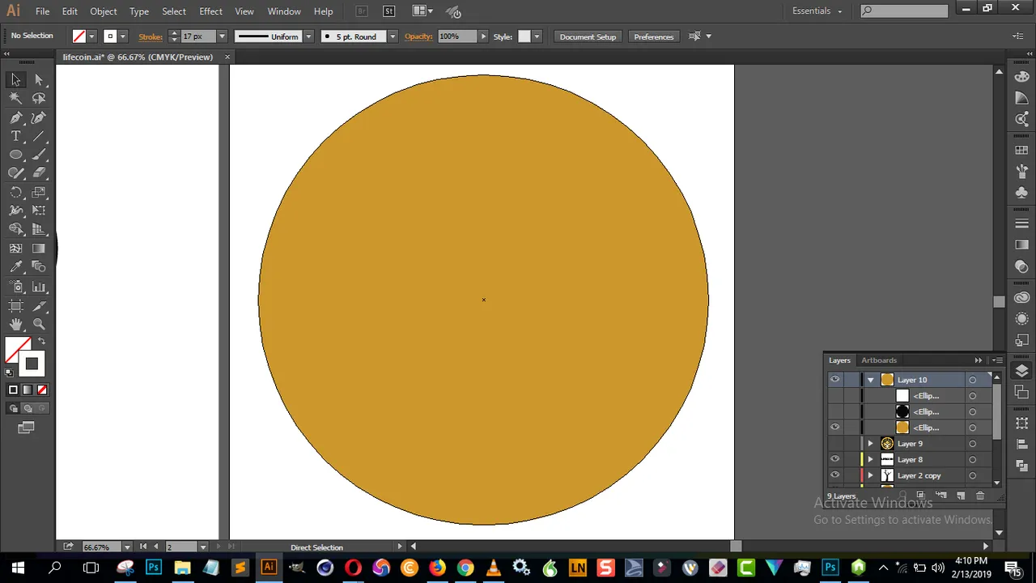
Task: Select the Selection tool (black arrow)
Action: pyautogui.click(x=15, y=79)
